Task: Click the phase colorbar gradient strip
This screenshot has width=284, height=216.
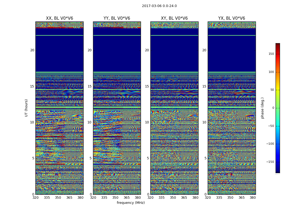Action: [x=278, y=108]
